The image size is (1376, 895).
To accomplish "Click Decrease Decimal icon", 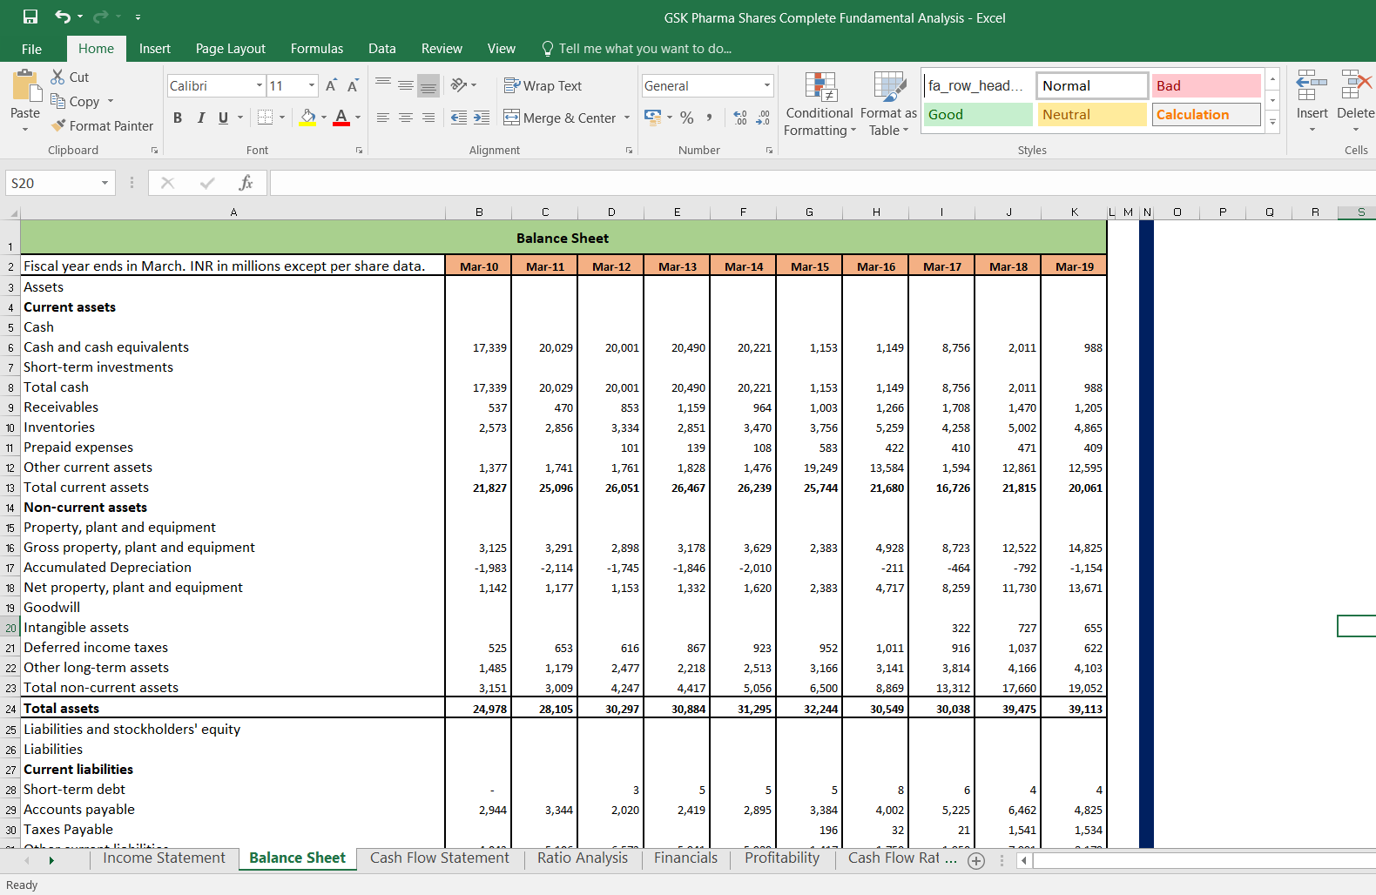I will (763, 117).
